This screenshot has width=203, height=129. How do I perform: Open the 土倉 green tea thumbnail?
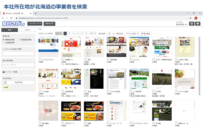94,79
